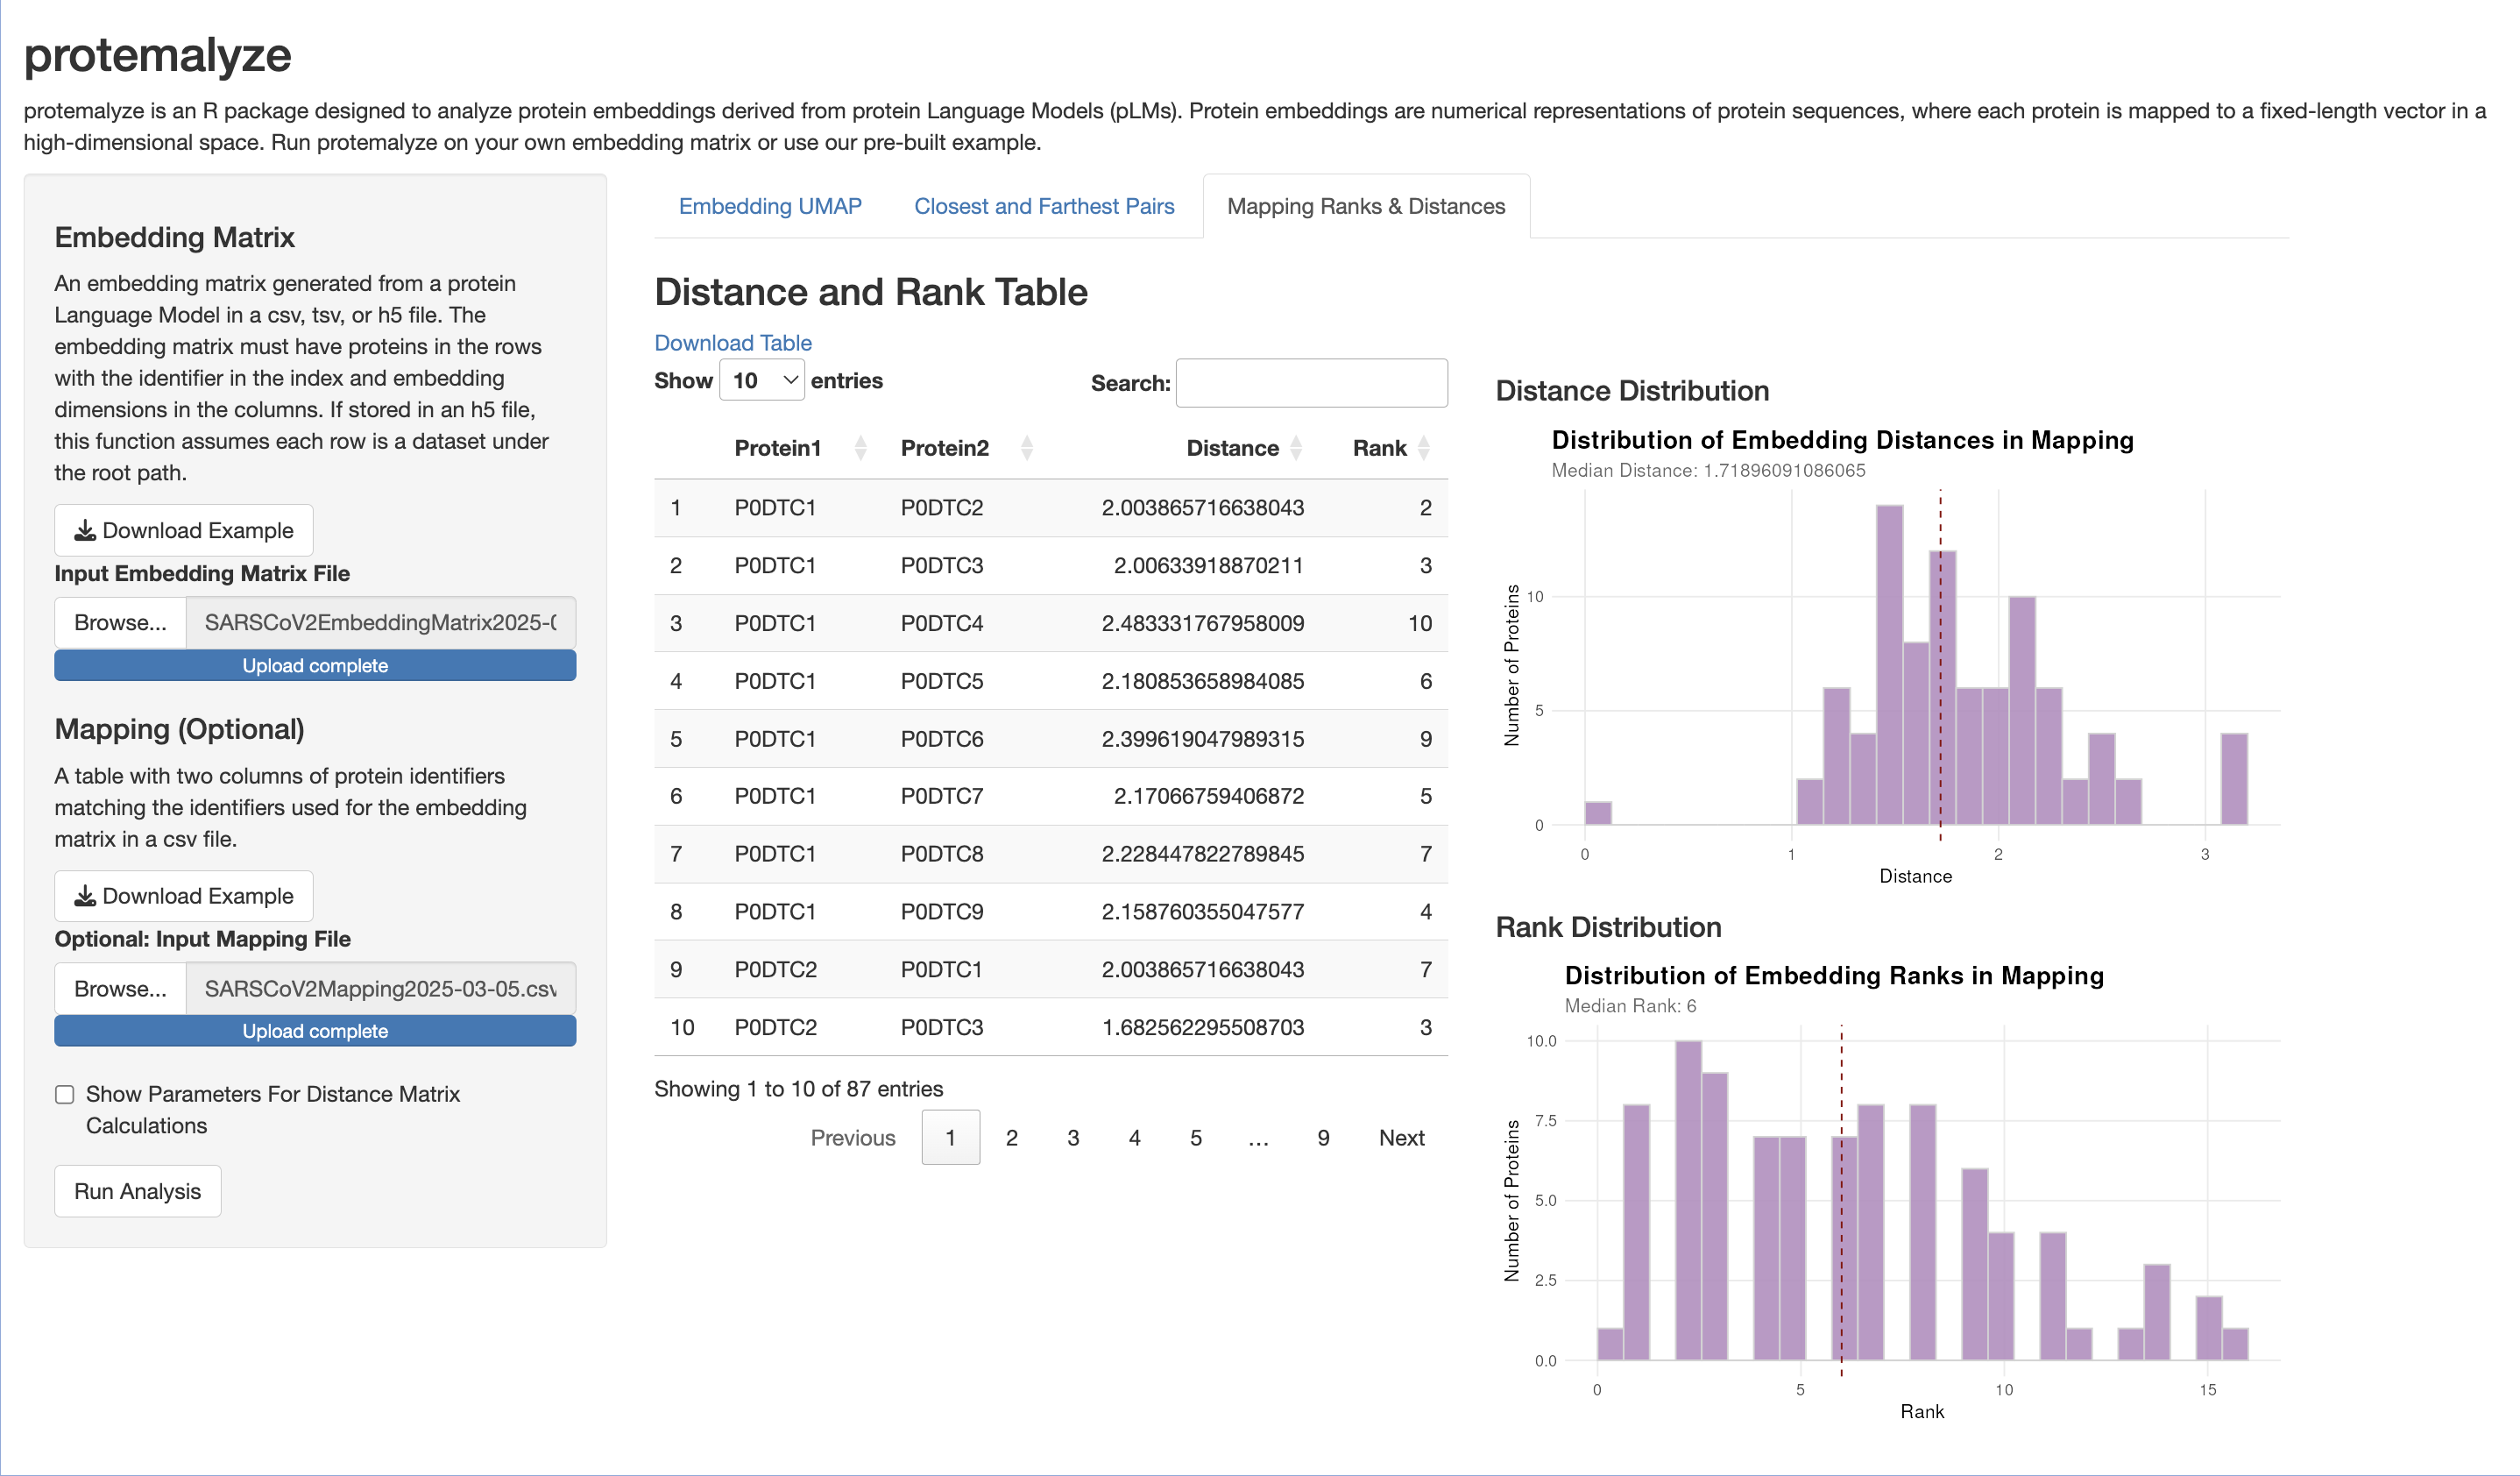Sort table by Rank column arrows
The image size is (2520, 1476).
[x=1423, y=448]
